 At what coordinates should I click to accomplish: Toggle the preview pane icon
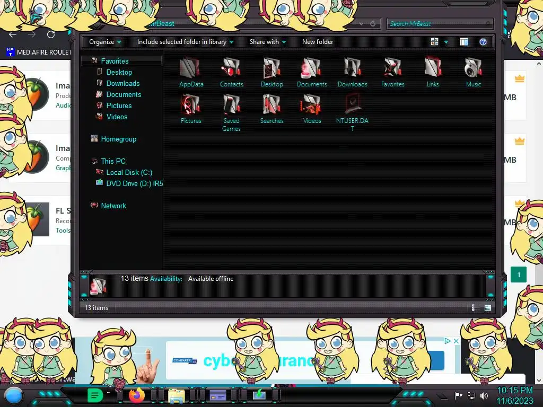pyautogui.click(x=464, y=42)
